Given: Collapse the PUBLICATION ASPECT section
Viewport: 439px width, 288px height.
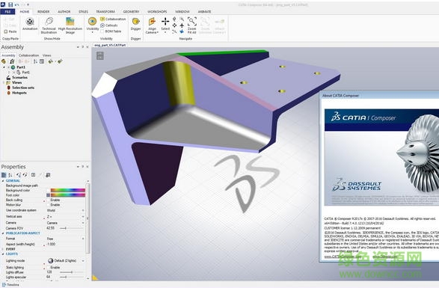Looking at the screenshot, I should coord(3,233).
